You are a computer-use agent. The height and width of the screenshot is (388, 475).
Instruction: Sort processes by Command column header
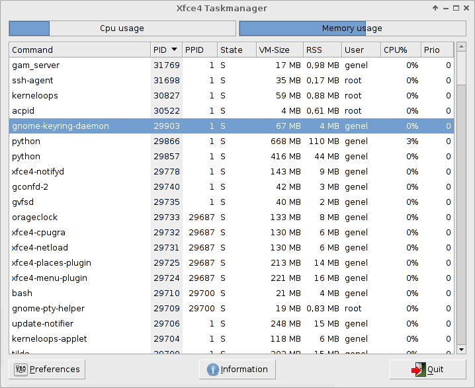(79, 50)
